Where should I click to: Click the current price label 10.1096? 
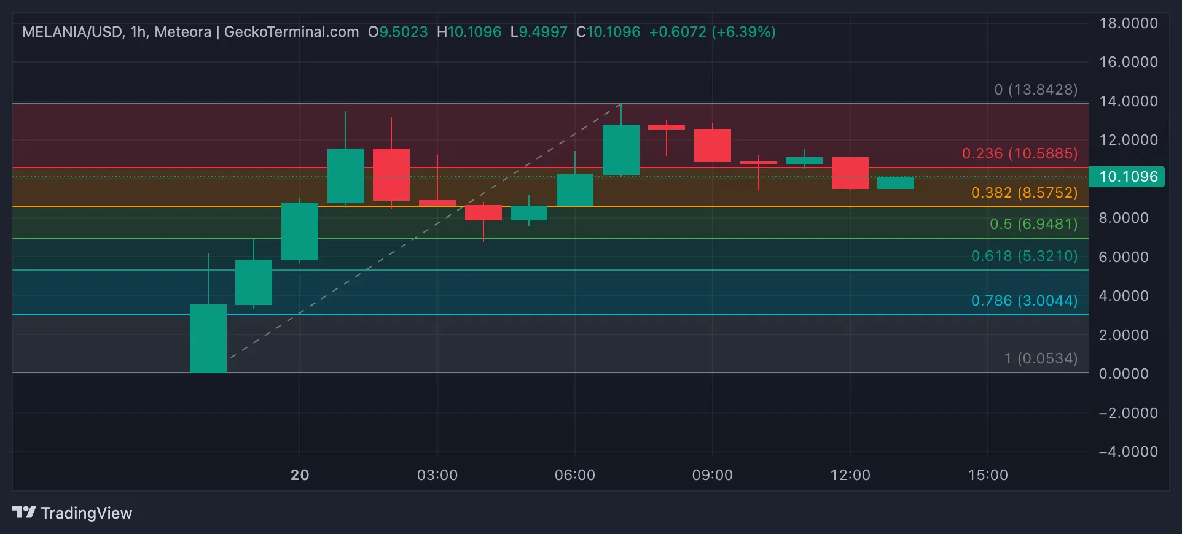pyautogui.click(x=1127, y=177)
